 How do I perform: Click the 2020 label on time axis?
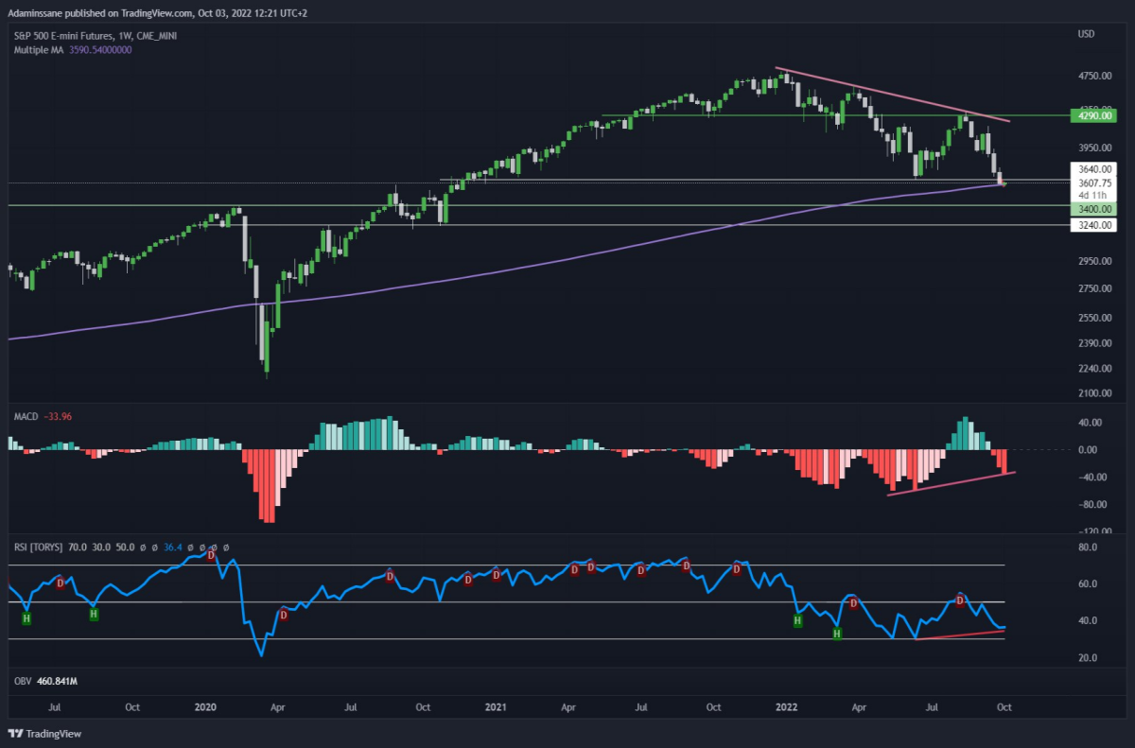coord(206,706)
